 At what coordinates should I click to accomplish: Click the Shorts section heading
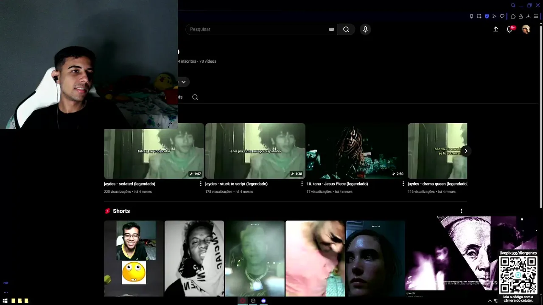[x=121, y=211]
